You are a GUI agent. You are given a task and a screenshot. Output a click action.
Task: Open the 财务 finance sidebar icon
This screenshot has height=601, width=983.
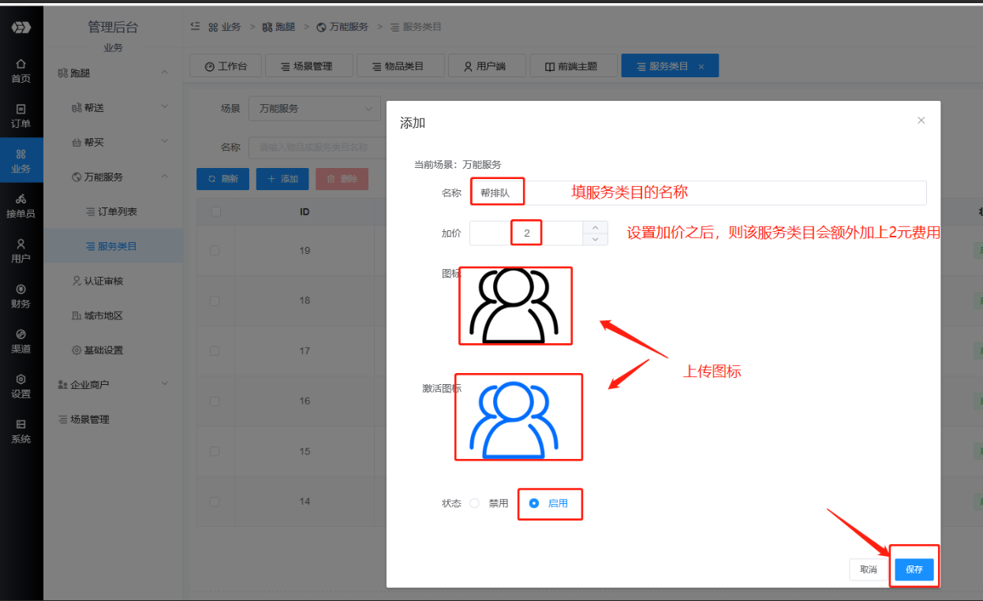[x=21, y=295]
